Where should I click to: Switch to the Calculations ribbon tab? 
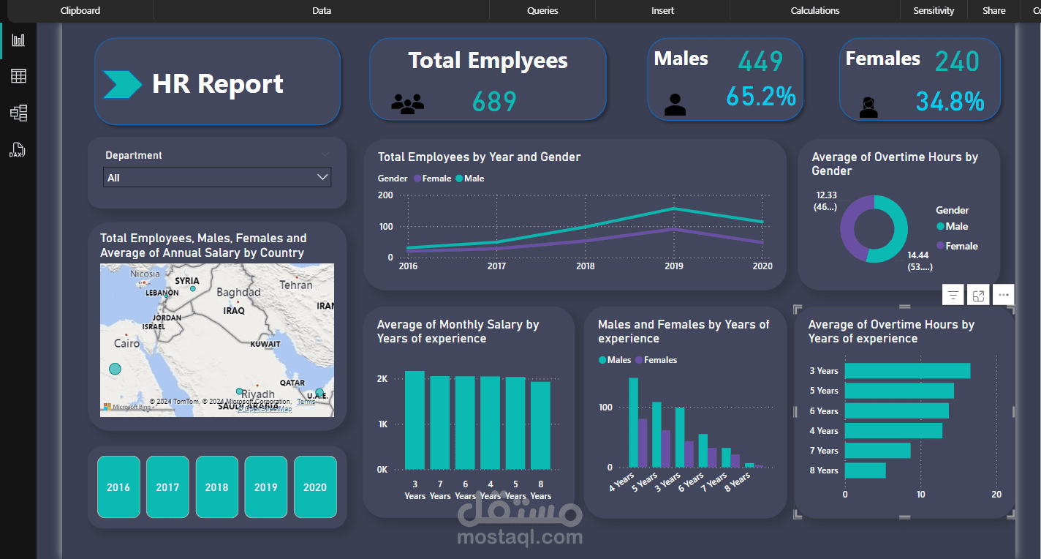[x=814, y=10]
